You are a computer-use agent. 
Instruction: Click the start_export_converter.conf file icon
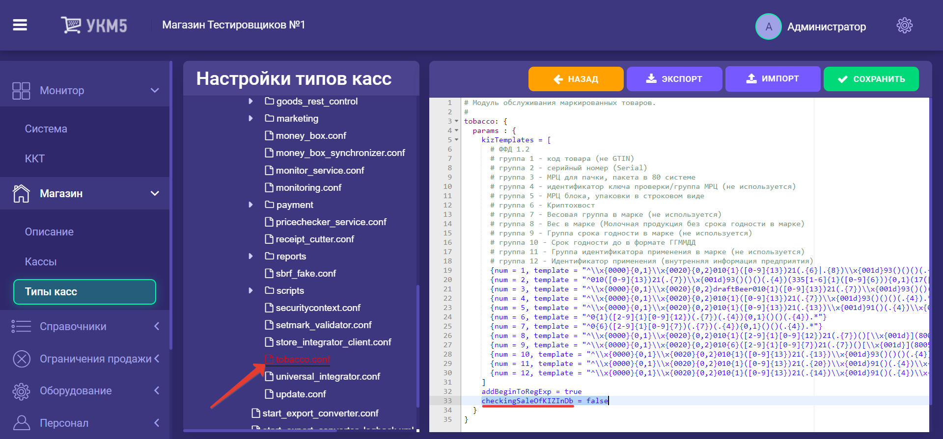[255, 413]
